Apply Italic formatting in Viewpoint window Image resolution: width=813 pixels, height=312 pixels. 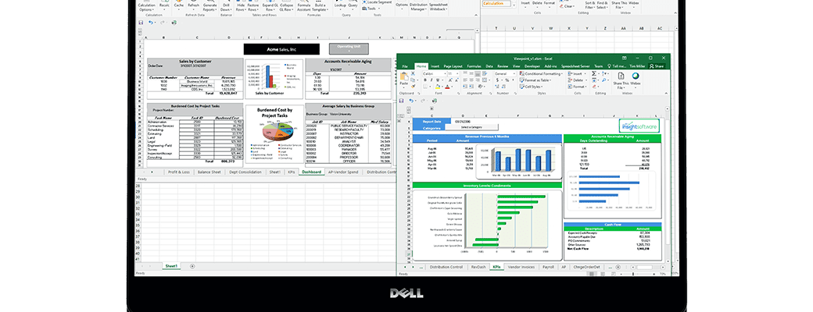click(432, 80)
